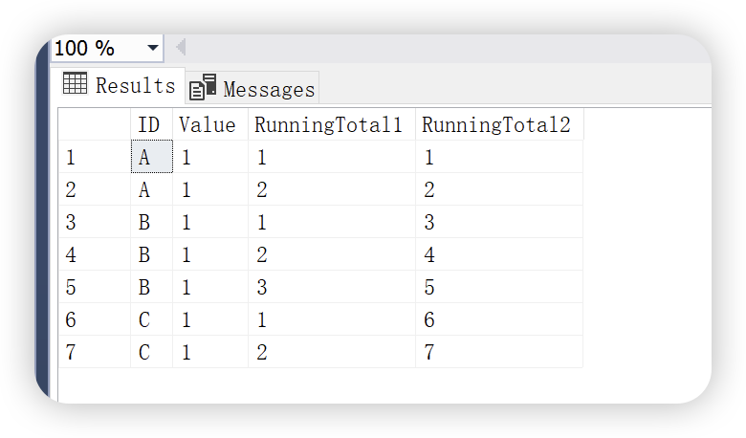Select the grid's top-left corner cell
Image resolution: width=746 pixels, height=438 pixels.
94,124
